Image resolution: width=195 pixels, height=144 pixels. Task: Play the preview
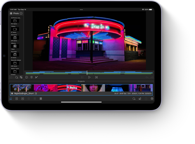click(89, 77)
